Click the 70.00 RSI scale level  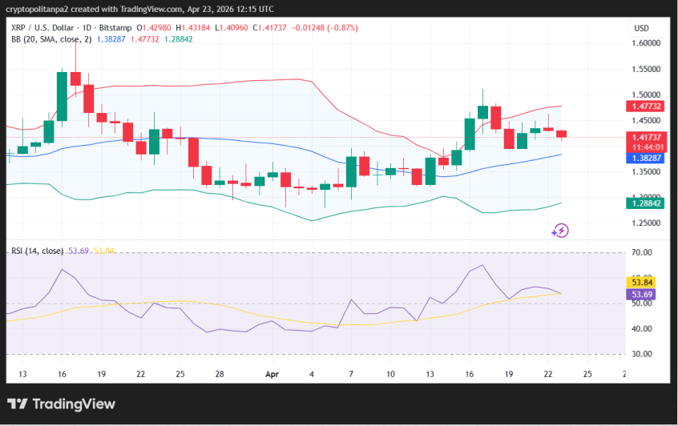[641, 253]
